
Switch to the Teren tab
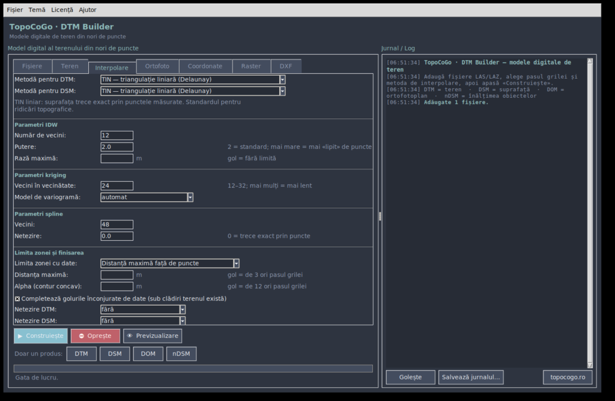70,66
